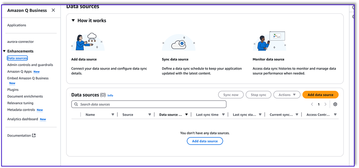Click the Stop sync button
This screenshot has width=359, height=168.
tap(259, 94)
